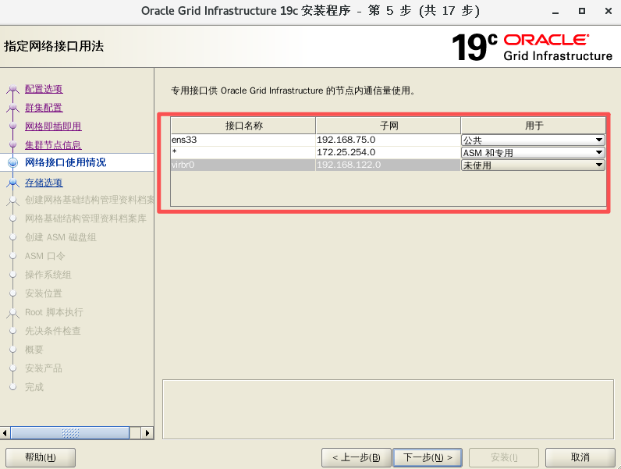This screenshot has height=469, width=621.
Task: Select the 192.168.122.0 subnet cell
Action: [389, 165]
